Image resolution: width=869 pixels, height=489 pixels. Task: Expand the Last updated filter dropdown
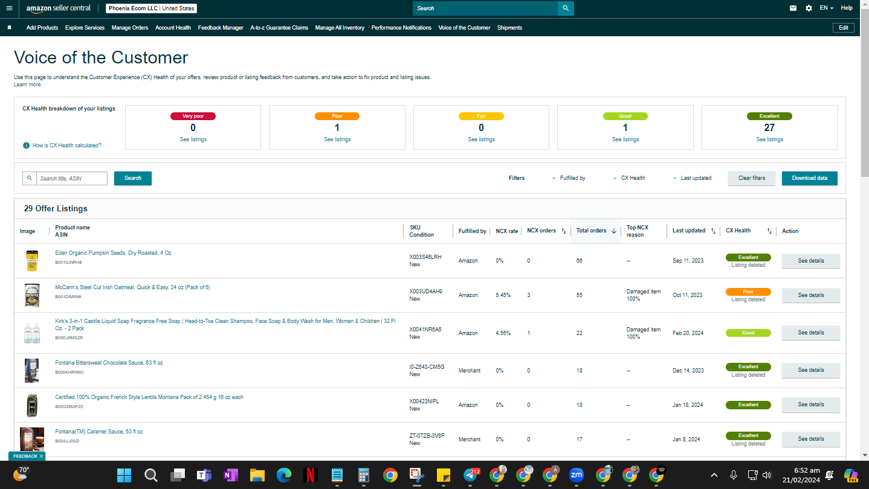point(692,178)
